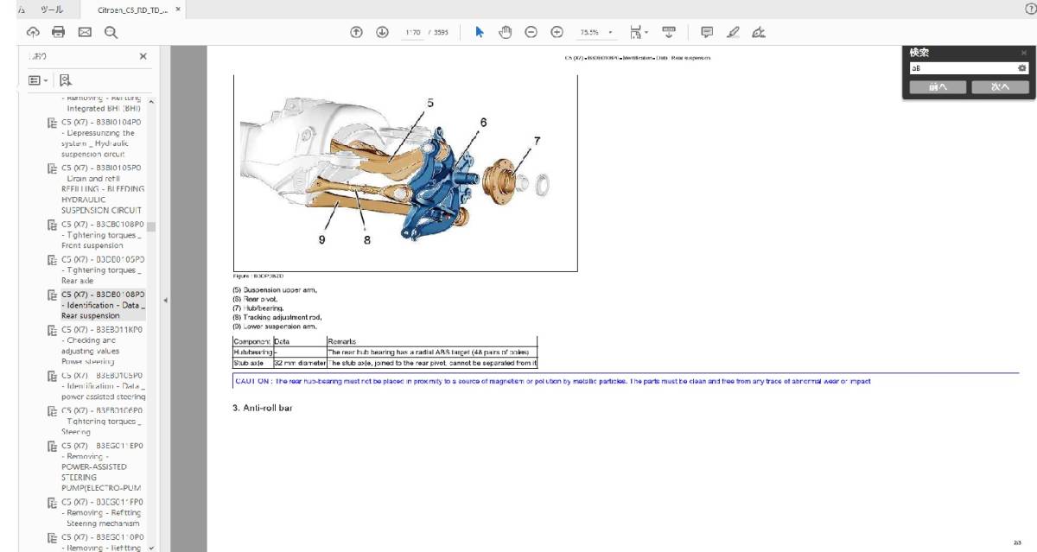Close the Citroen_C5 document tab
1037x552 pixels.
click(x=178, y=9)
